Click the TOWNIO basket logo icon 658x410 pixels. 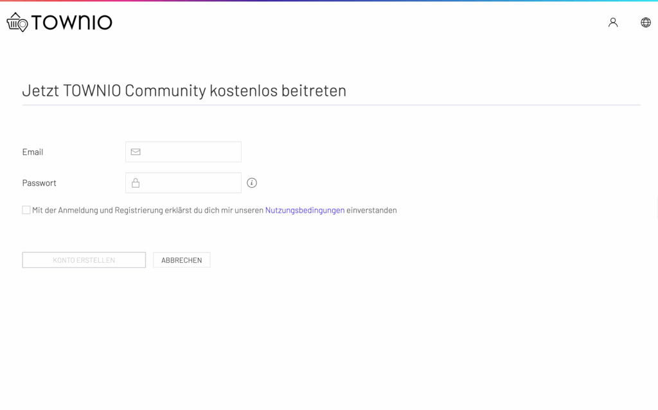[17, 22]
